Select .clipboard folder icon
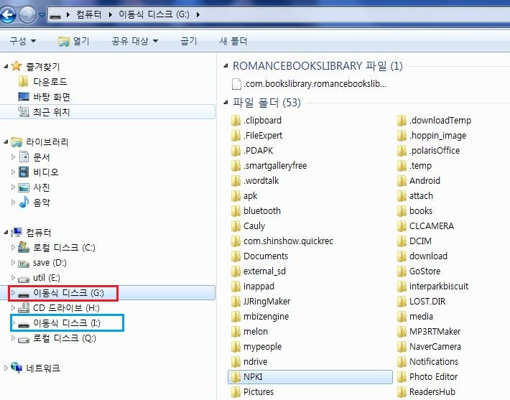 (x=236, y=121)
